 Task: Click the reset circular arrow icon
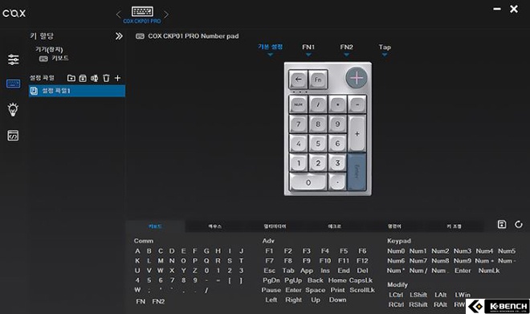point(519,224)
